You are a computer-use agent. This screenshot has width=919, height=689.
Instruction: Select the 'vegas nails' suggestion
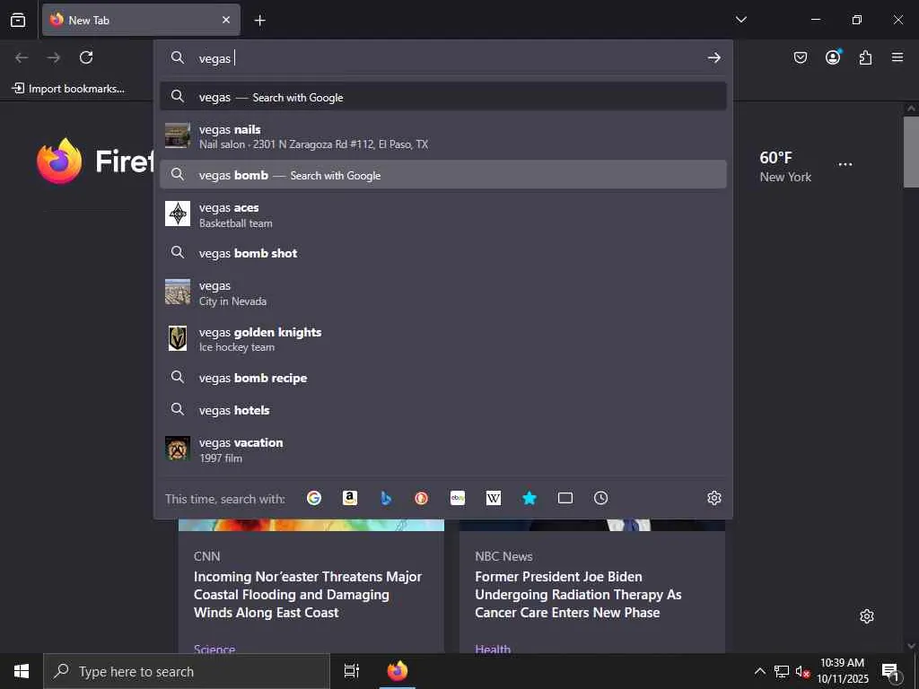tap(443, 136)
